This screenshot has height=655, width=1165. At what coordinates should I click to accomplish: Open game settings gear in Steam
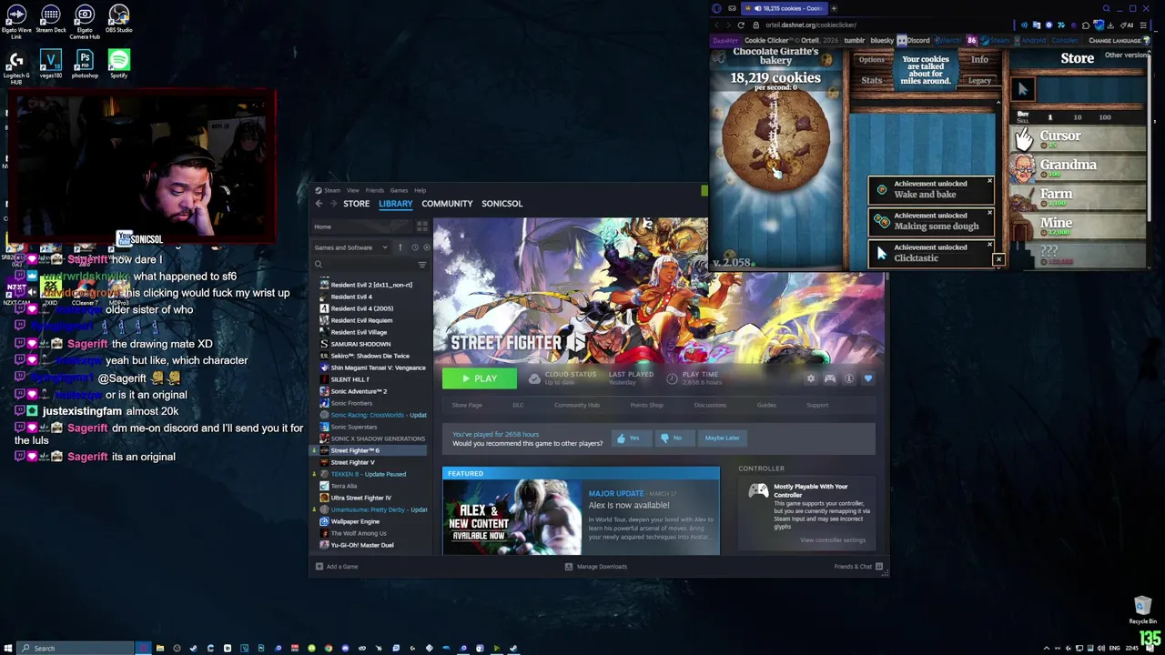(x=811, y=378)
